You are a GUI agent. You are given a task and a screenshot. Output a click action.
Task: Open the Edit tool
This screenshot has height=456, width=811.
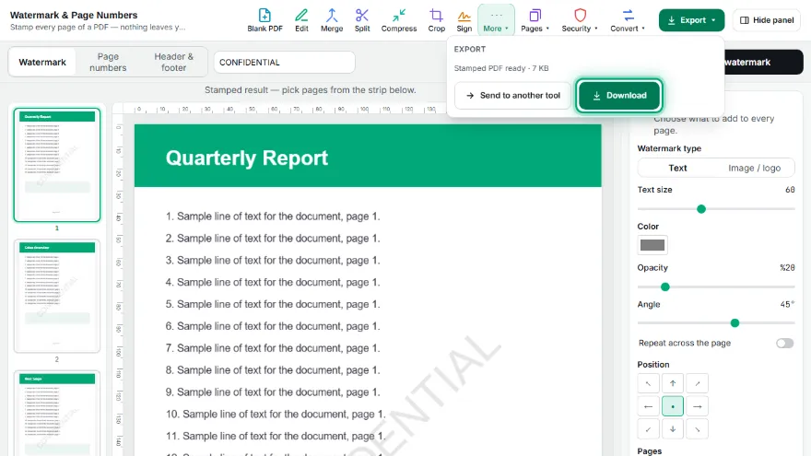point(301,20)
